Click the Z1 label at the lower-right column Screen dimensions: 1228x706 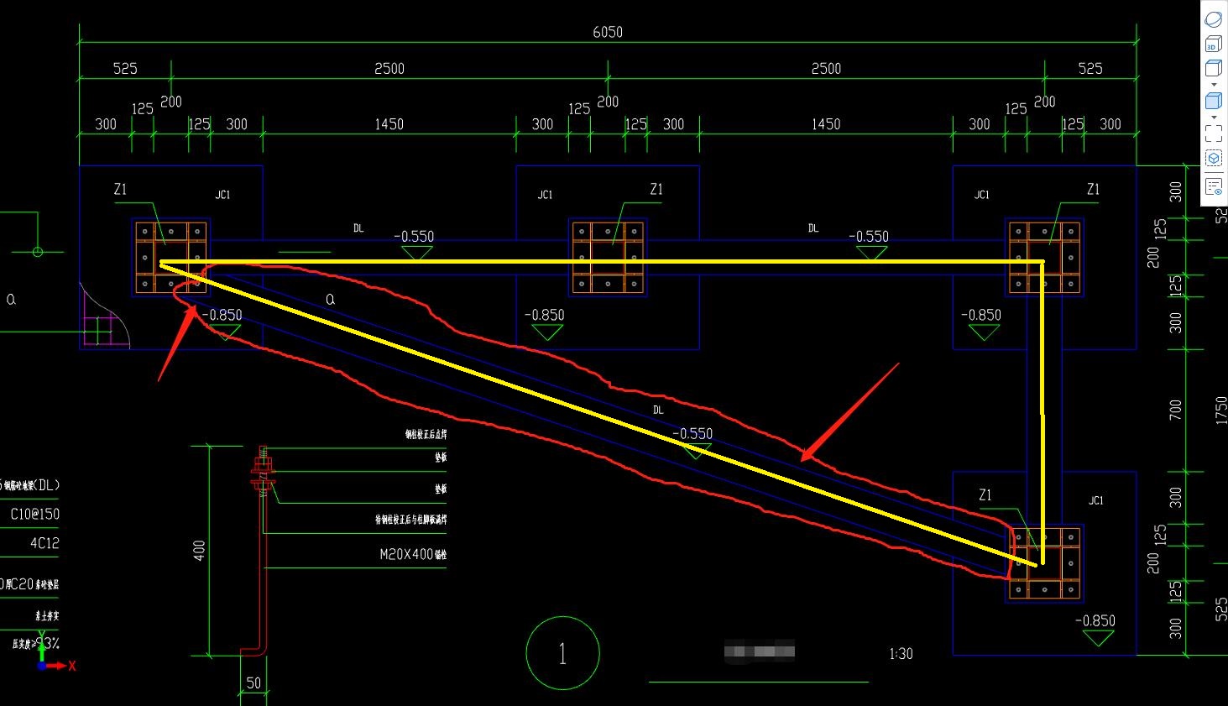point(985,495)
